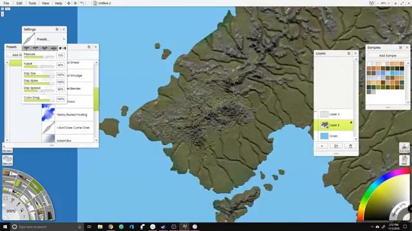Open the Tools menu

pos(32,3)
